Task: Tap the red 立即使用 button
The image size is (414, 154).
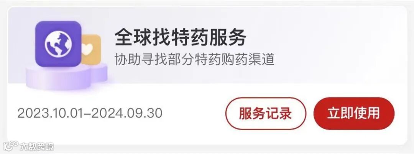Action: point(354,113)
